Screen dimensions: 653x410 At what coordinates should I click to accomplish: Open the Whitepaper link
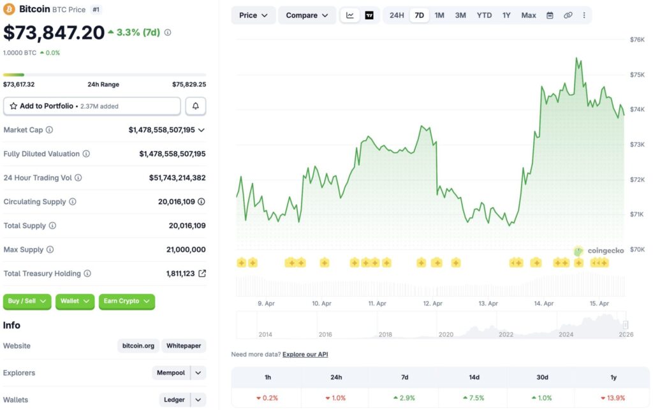(x=183, y=346)
